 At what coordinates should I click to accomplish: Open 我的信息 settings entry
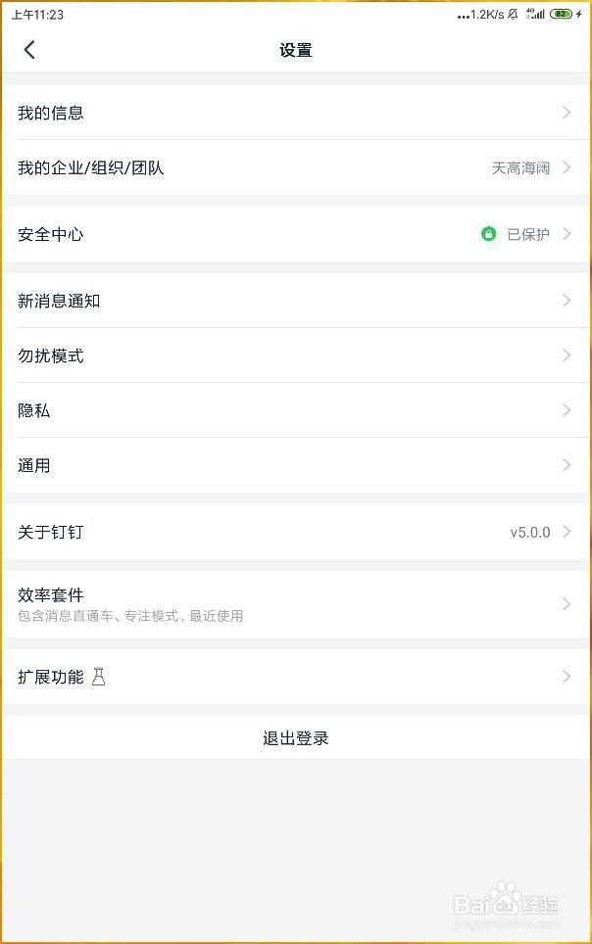[51, 113]
